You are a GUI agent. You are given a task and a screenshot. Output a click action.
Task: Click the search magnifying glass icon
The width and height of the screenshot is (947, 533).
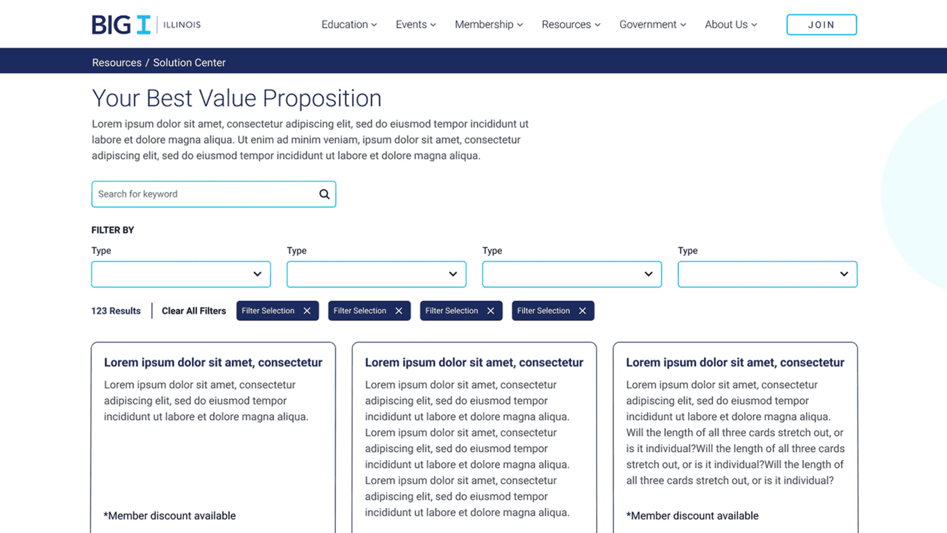pyautogui.click(x=324, y=194)
